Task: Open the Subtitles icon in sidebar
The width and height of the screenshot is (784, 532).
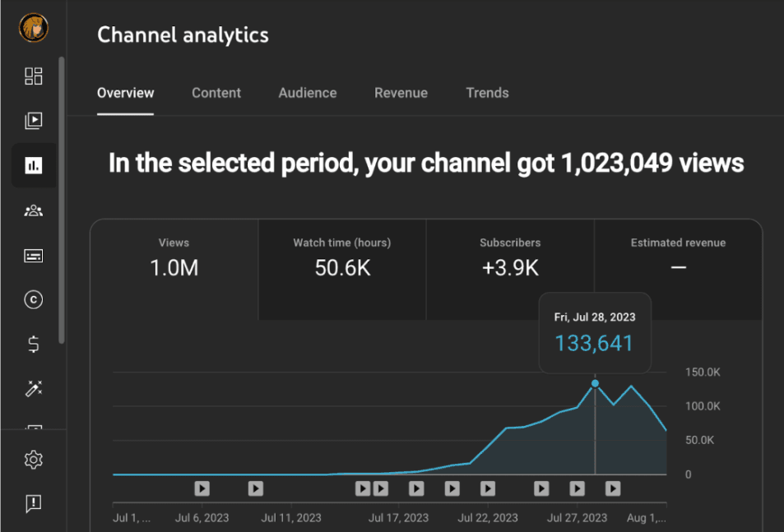Action: coord(33,256)
